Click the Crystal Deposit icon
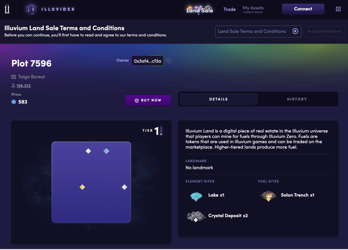This screenshot has width=348, height=250. click(x=196, y=216)
